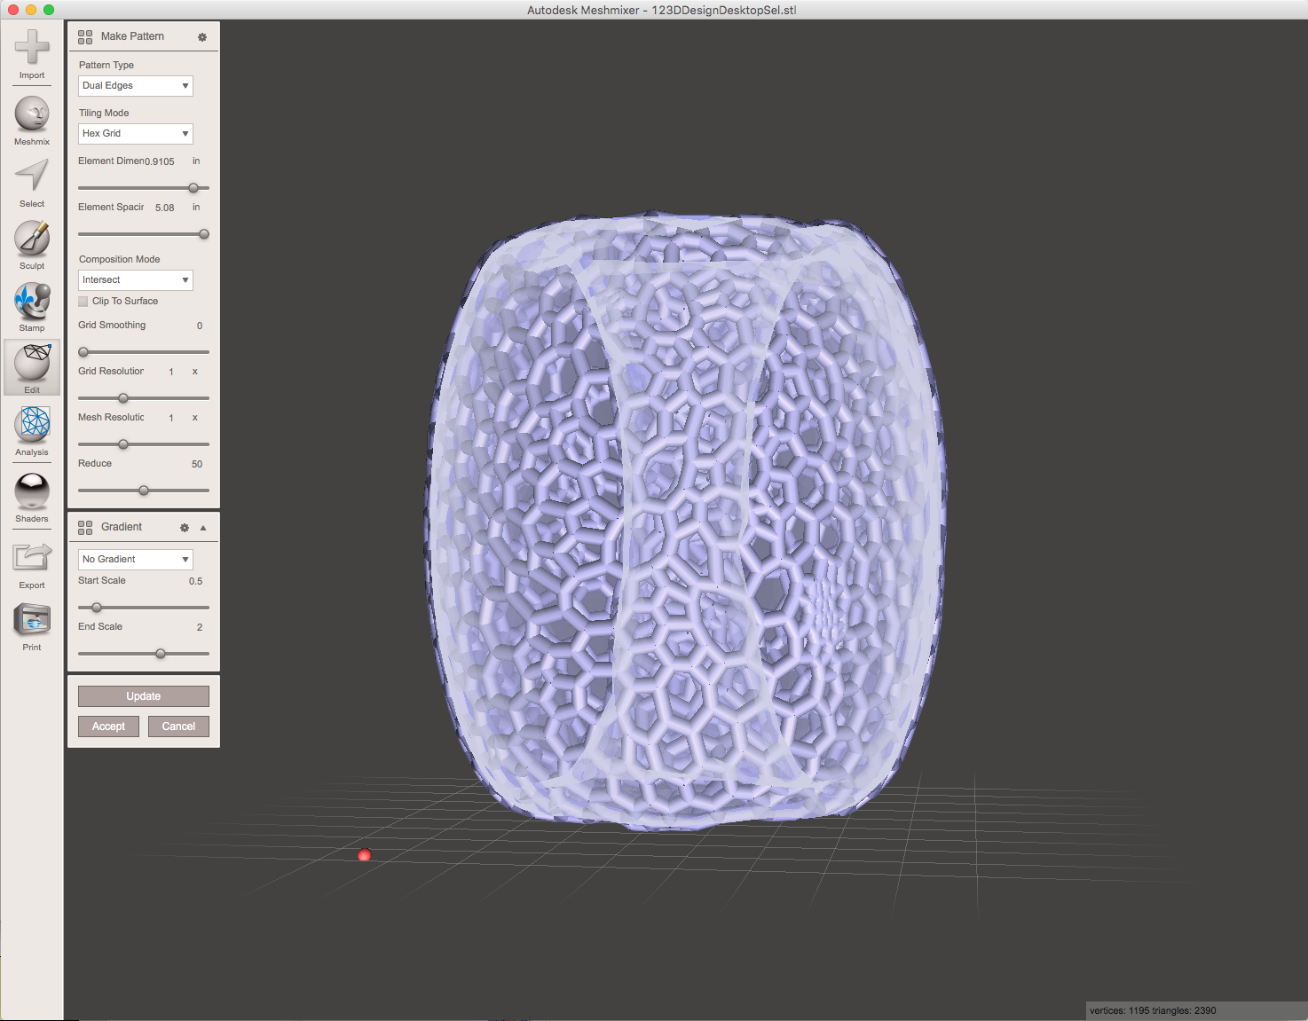Maximize the window with the green button
Screen dimensions: 1308x1021
[49, 10]
